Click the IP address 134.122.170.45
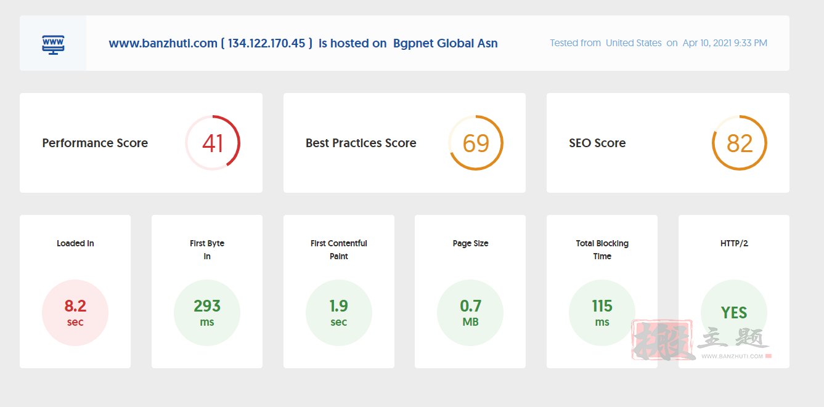Screen dimensions: 824x407 coord(266,43)
